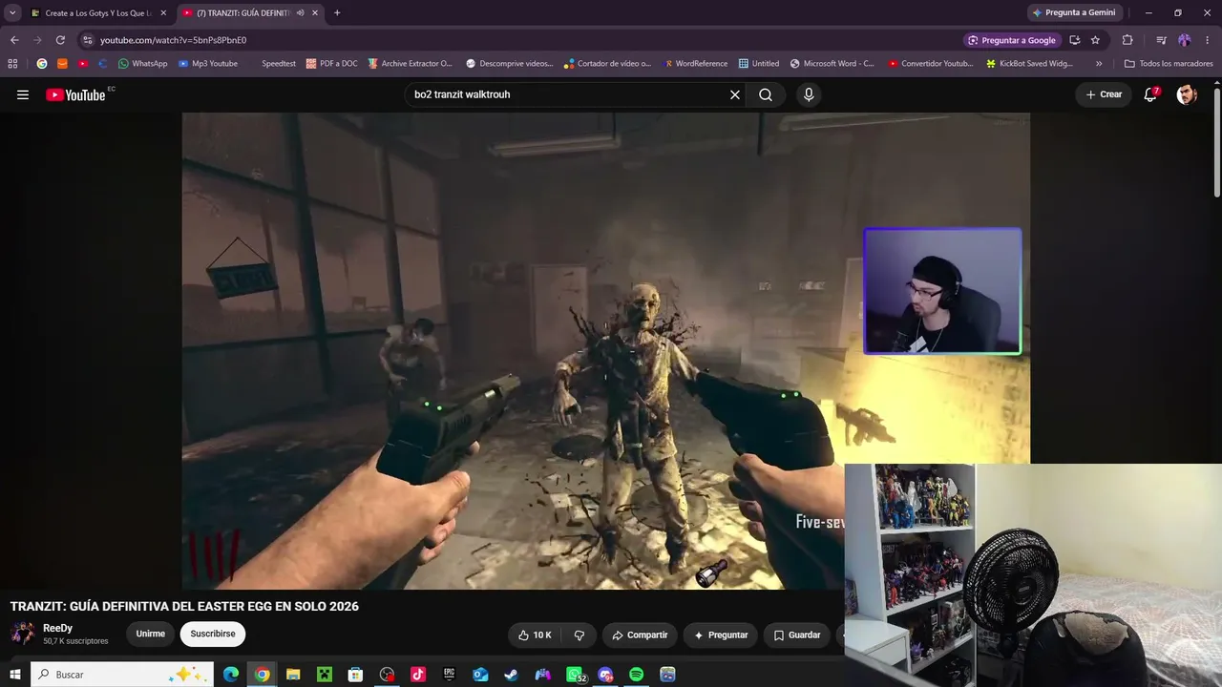Click Pregunta a Gemini button
The image size is (1222, 687).
1073,13
